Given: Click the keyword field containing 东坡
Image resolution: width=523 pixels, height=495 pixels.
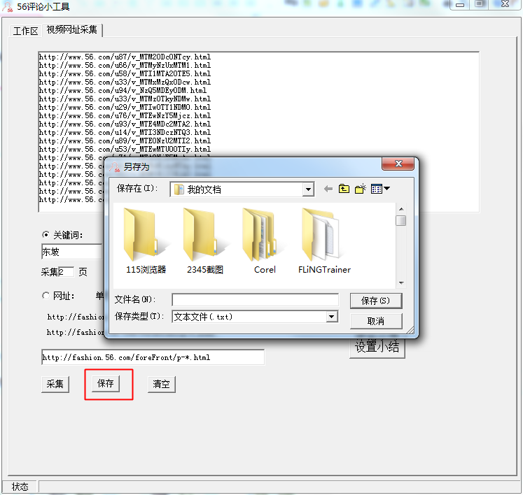Looking at the screenshot, I should click(x=71, y=252).
